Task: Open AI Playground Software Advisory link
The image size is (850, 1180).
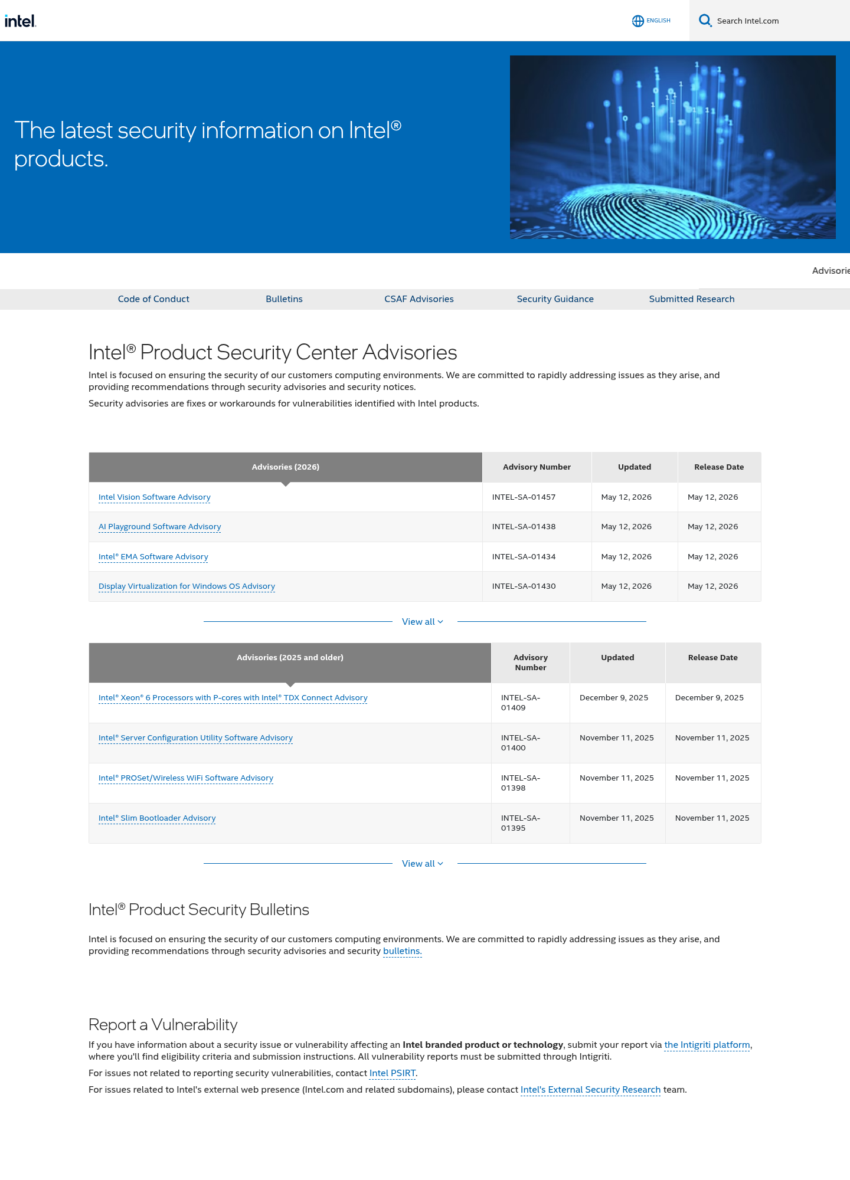Action: coord(160,527)
